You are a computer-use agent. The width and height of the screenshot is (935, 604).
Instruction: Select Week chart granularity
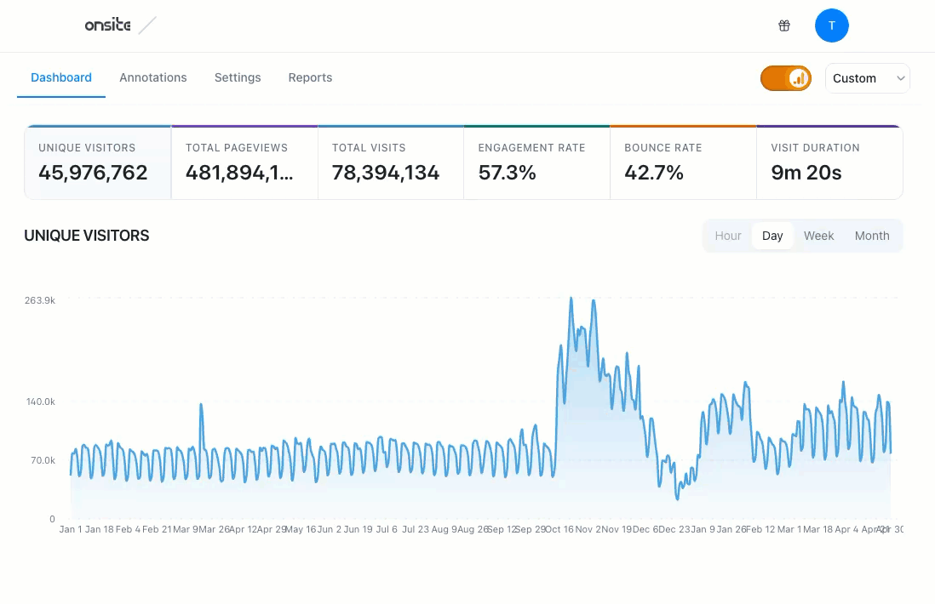[x=818, y=236]
